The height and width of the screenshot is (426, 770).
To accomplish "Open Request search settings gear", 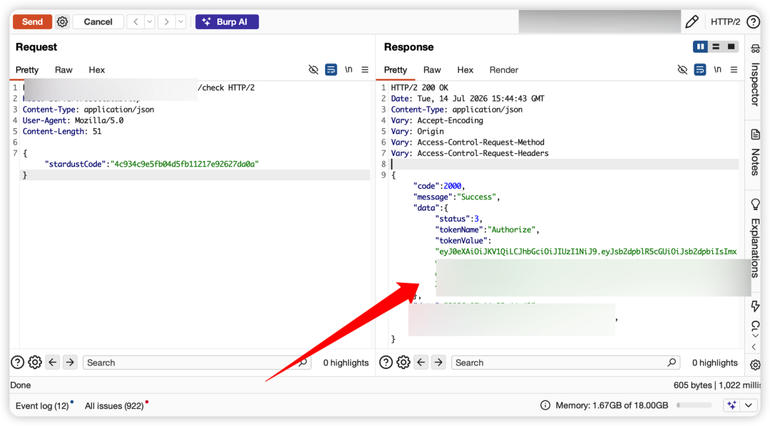I will [x=35, y=362].
